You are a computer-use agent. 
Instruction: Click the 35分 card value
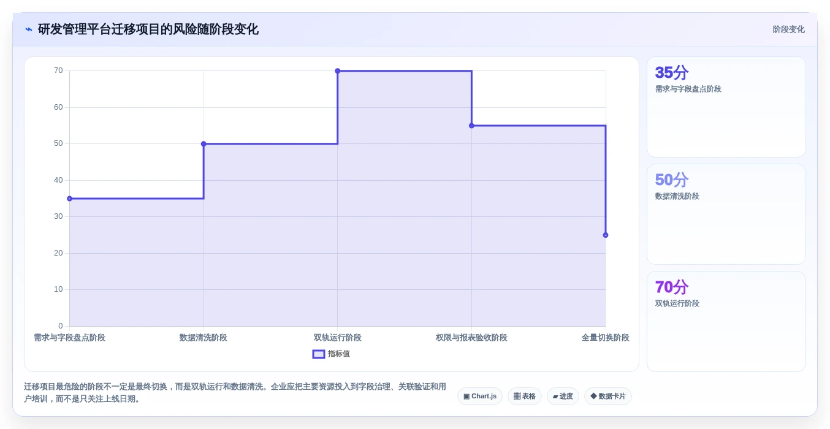pos(671,72)
